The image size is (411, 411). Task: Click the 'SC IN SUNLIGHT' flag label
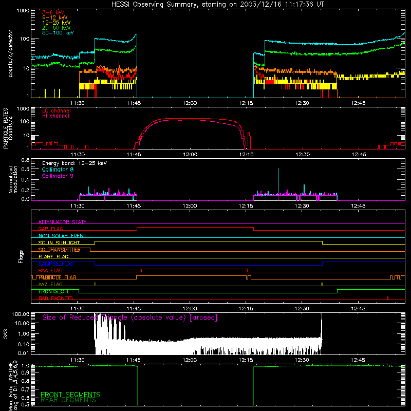59,242
